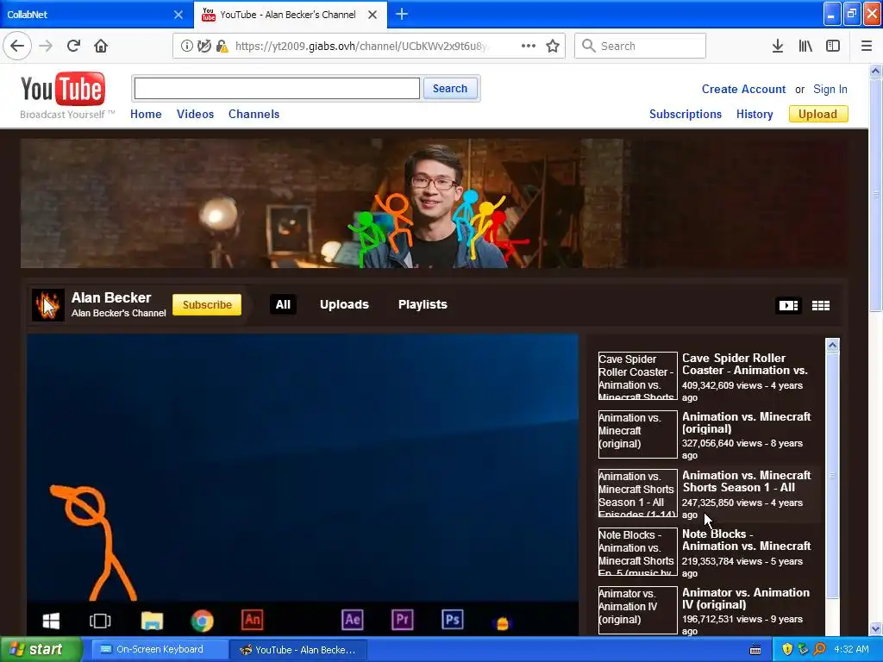Open the Firefox hamburger menu
Viewport: 883px width, 662px height.
866,46
